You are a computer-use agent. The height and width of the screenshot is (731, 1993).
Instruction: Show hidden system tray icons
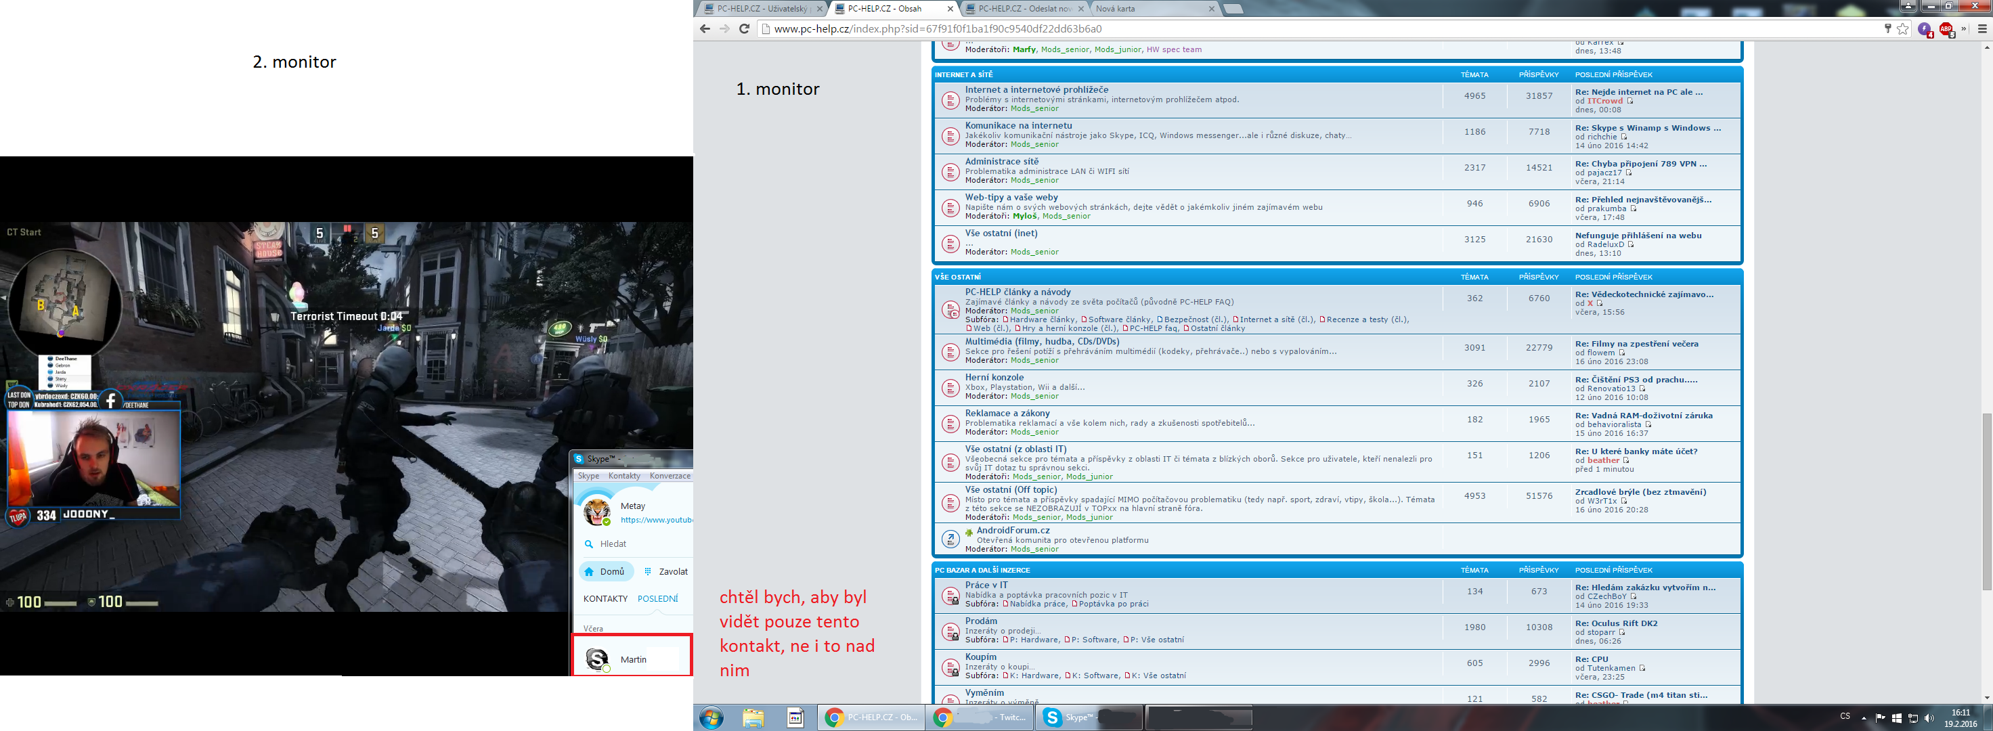coord(1864,718)
